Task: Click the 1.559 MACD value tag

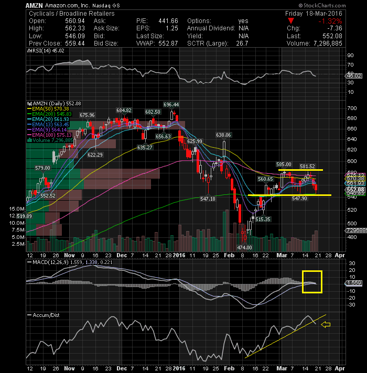Action: [354, 283]
